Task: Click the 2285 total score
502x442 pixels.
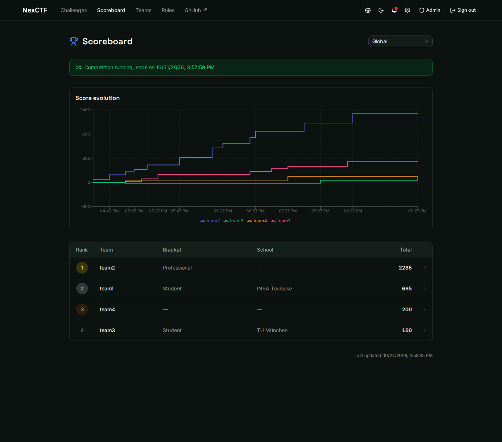Action: [x=405, y=268]
